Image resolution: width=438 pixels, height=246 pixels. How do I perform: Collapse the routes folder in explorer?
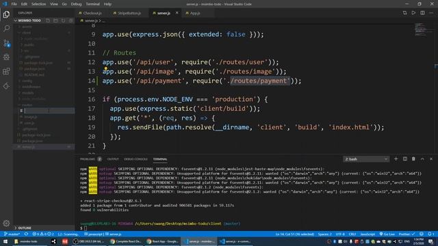point(27,105)
